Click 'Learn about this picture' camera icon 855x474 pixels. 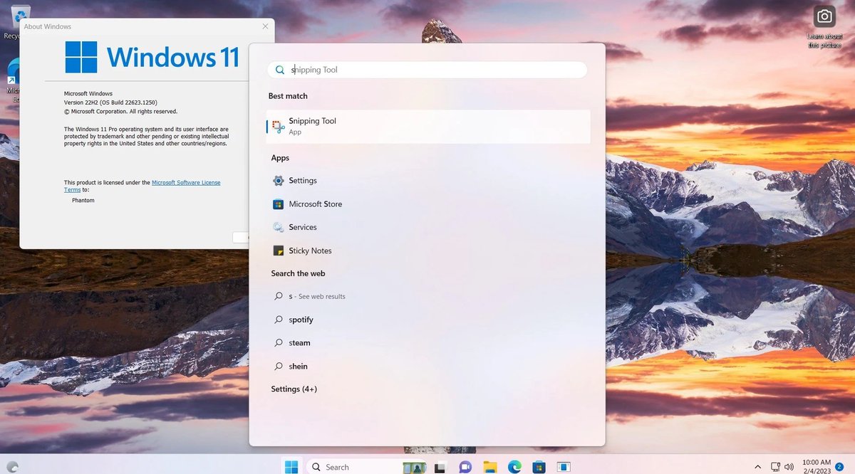click(824, 16)
